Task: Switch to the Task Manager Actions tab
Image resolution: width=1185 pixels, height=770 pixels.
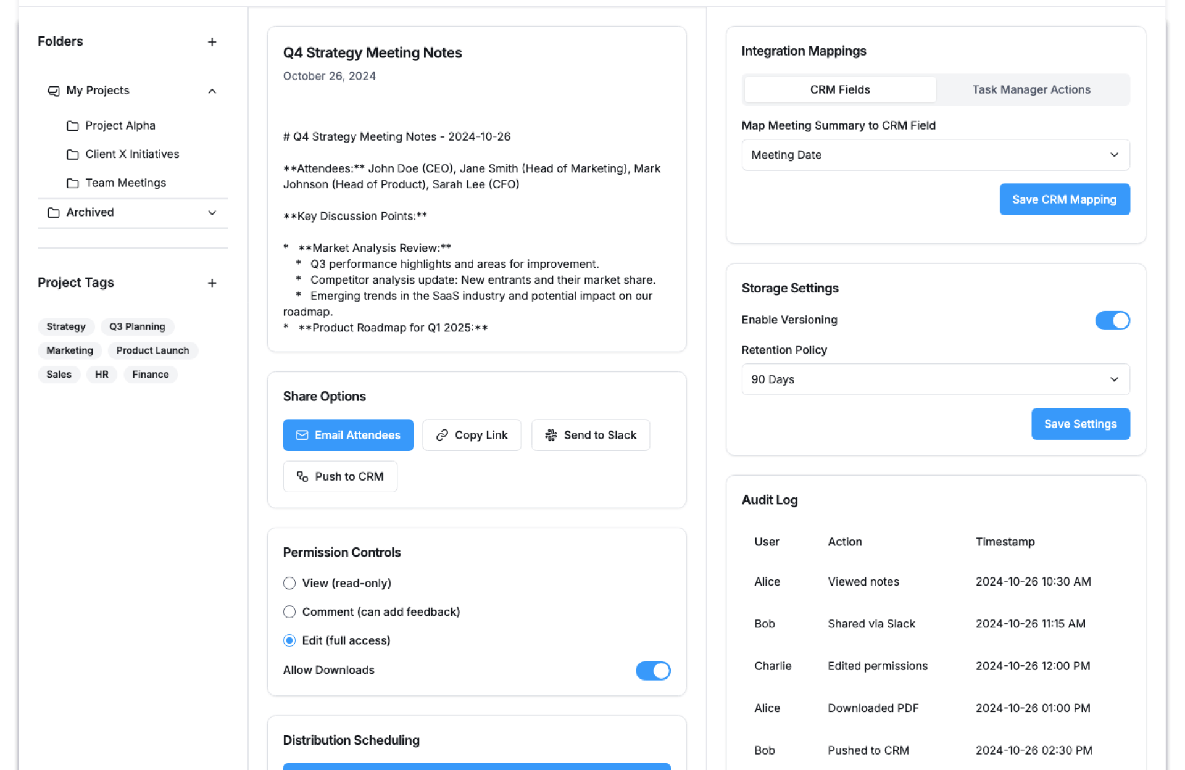Action: point(1031,90)
